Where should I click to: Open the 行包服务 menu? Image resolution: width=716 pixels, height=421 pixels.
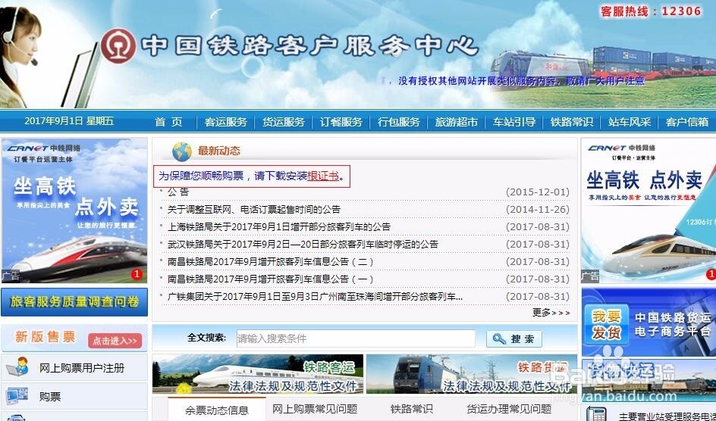pyautogui.click(x=399, y=122)
